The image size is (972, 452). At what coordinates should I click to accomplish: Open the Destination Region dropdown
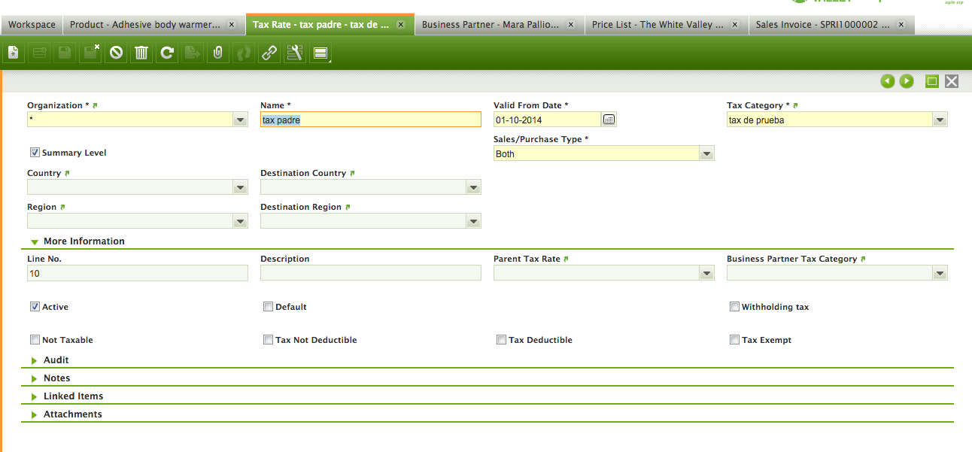[x=474, y=221]
